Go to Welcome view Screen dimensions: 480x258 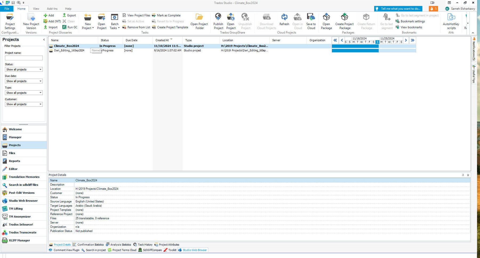[x=24, y=129]
